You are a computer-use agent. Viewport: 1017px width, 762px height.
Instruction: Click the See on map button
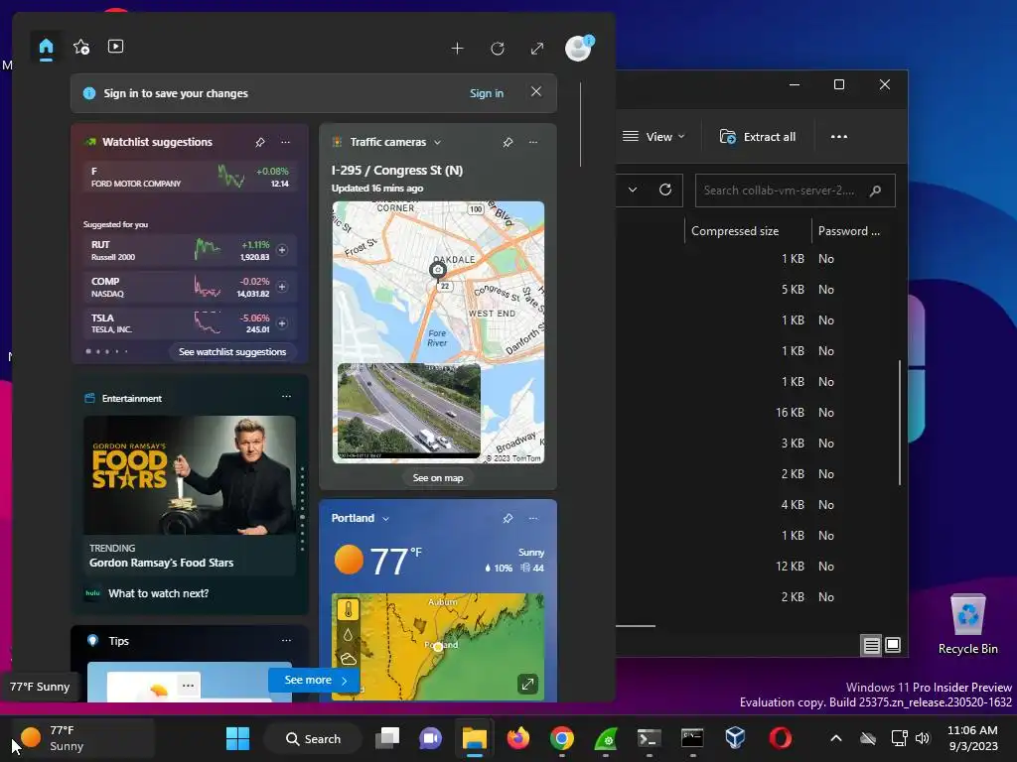coord(438,478)
